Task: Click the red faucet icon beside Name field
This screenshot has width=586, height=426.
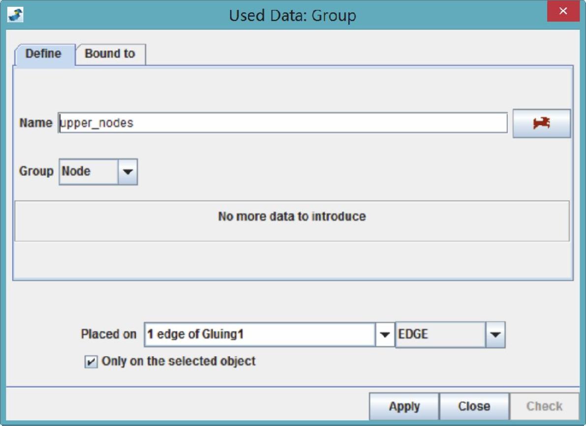Action: click(541, 123)
